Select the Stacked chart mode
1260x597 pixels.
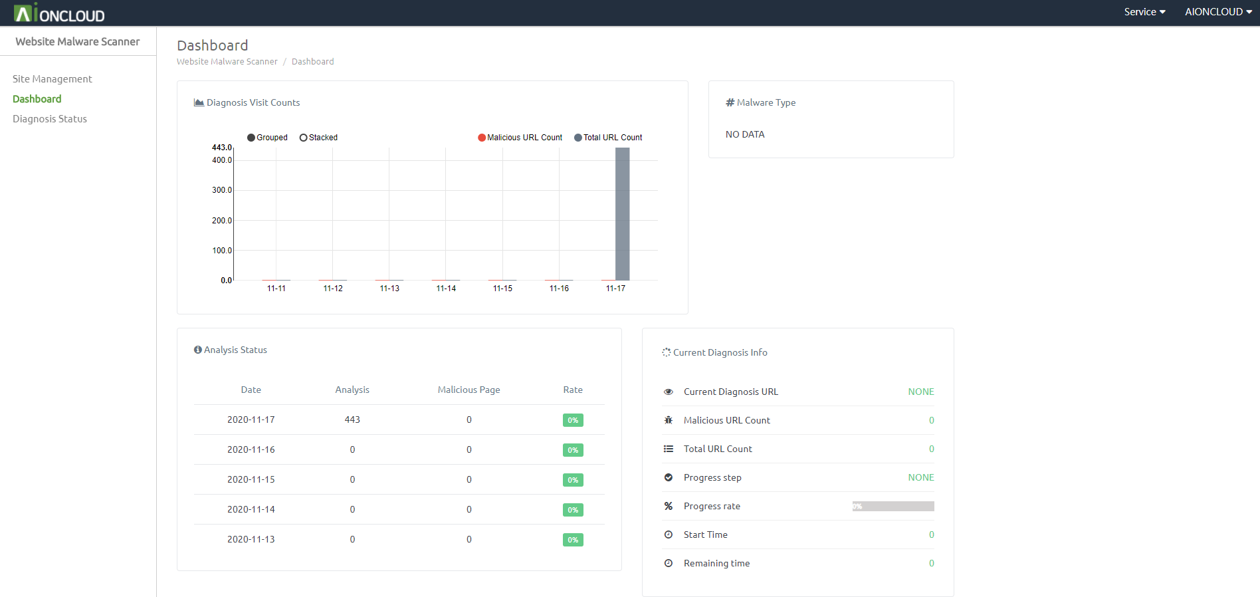pyautogui.click(x=318, y=138)
